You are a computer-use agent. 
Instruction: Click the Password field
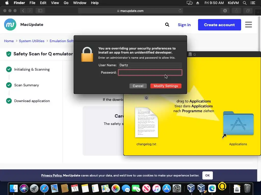[150, 72]
